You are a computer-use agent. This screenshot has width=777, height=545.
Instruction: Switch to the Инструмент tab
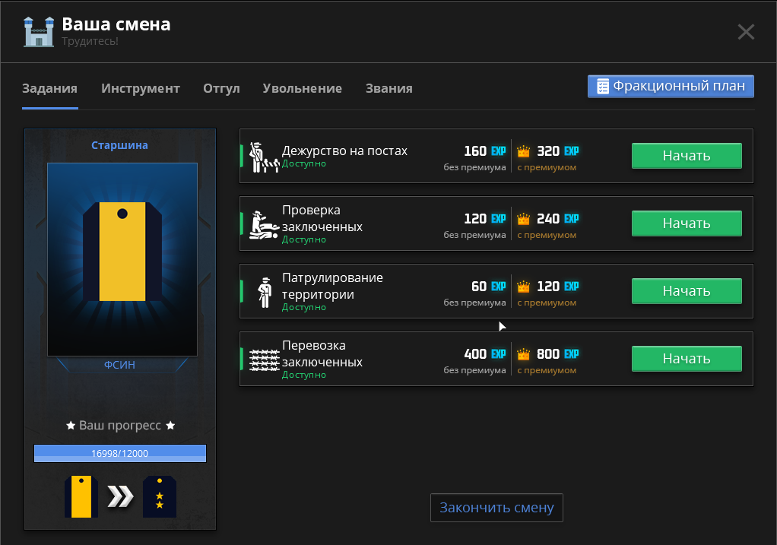[141, 88]
